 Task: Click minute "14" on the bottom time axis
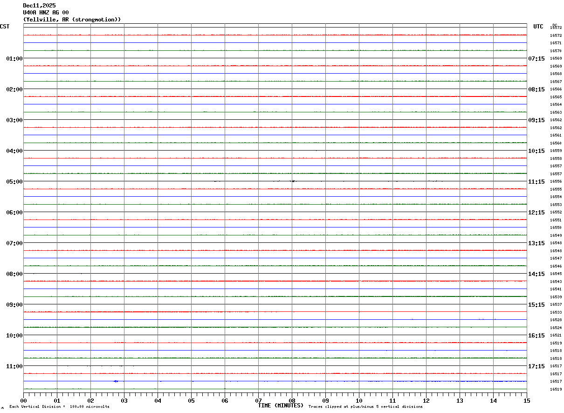coord(493,400)
